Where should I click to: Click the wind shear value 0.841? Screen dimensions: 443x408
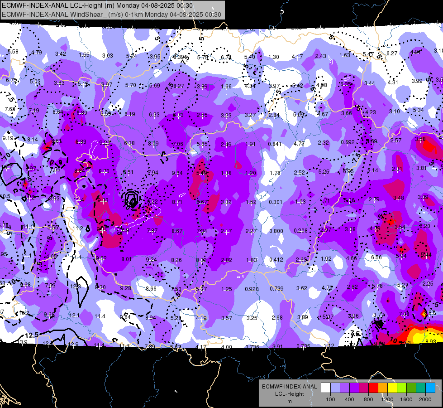click(x=275, y=144)
